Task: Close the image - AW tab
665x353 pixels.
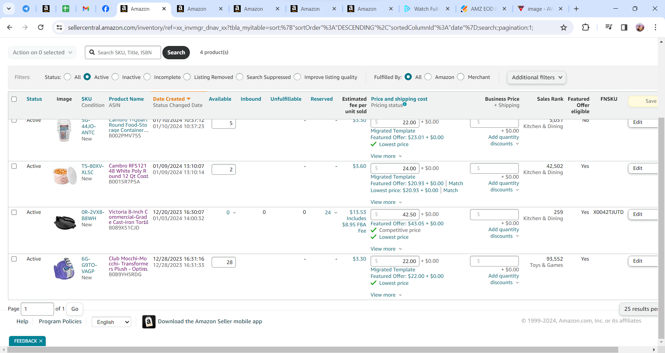Action: [561, 9]
